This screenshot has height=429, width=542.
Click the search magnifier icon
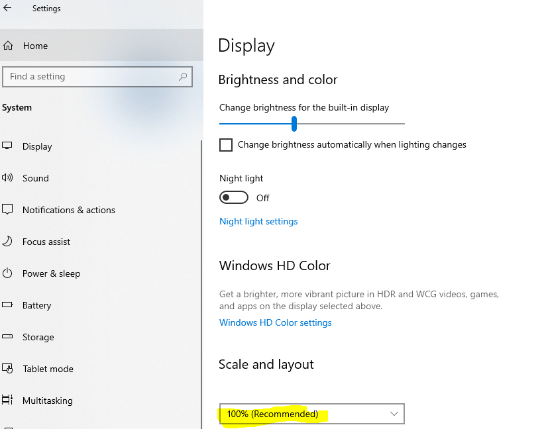(183, 77)
